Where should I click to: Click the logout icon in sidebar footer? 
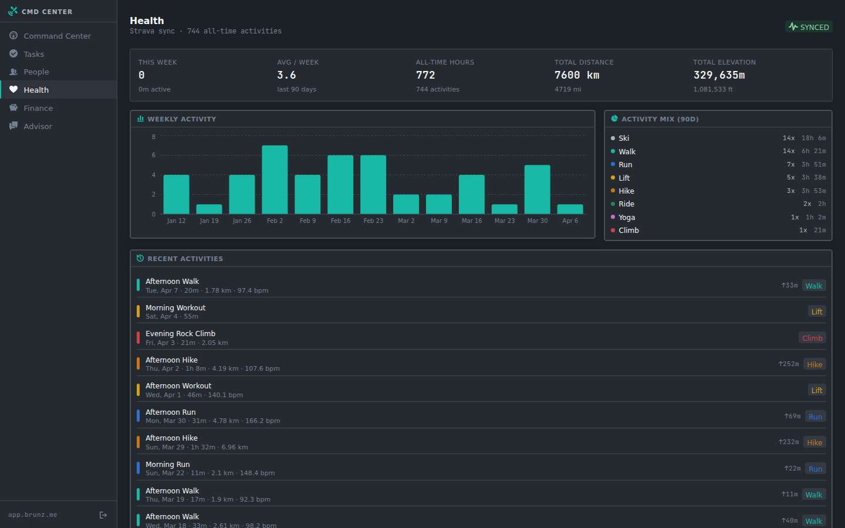103,515
